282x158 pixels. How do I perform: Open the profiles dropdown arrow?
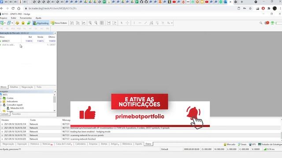12,23
